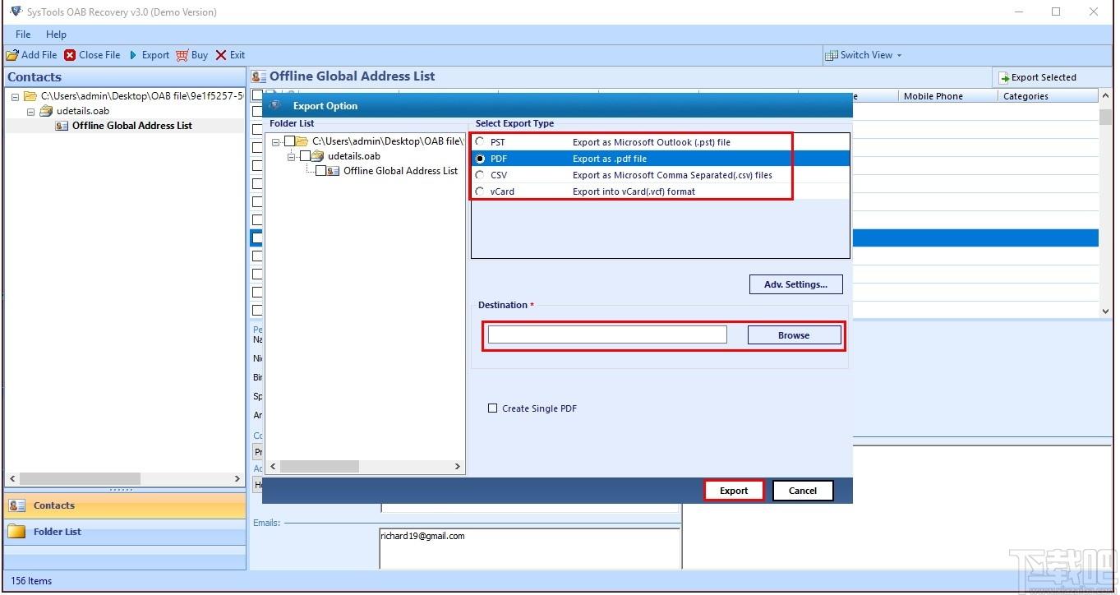Screen dimensions: 1120x595
Task: Enable the Create Single PDF checkbox
Action: [493, 408]
